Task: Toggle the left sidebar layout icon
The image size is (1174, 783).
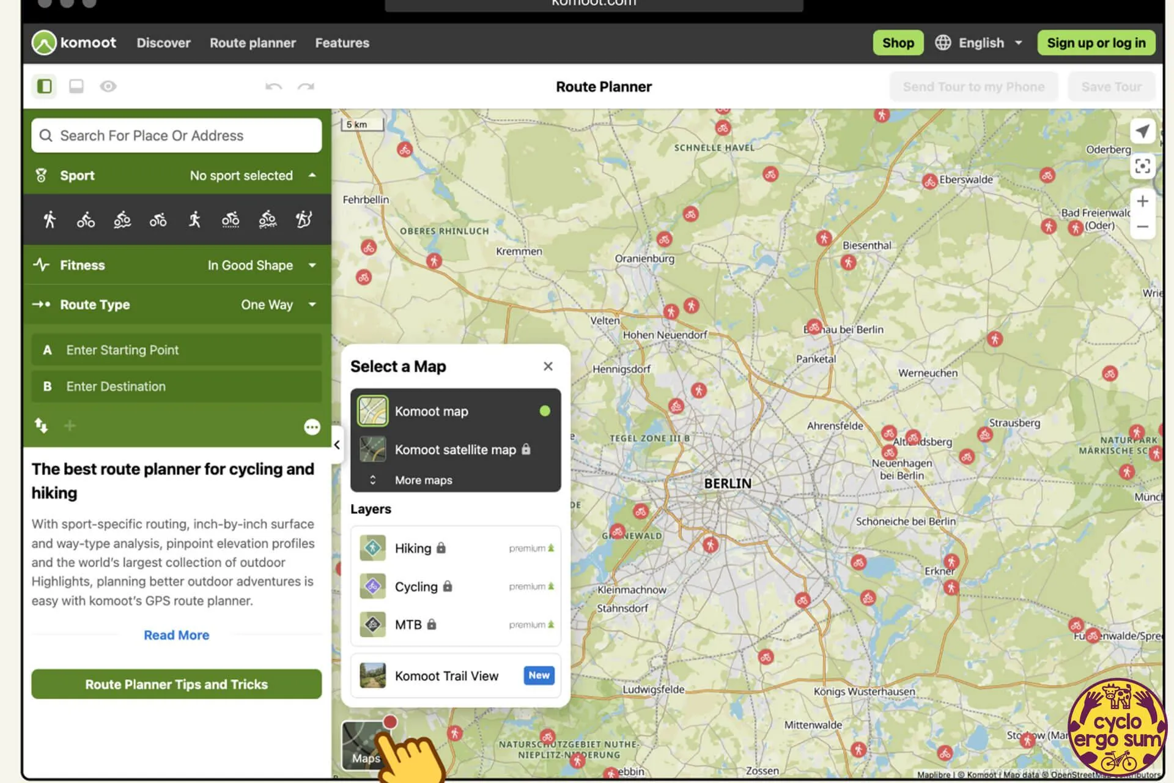Action: 44,86
